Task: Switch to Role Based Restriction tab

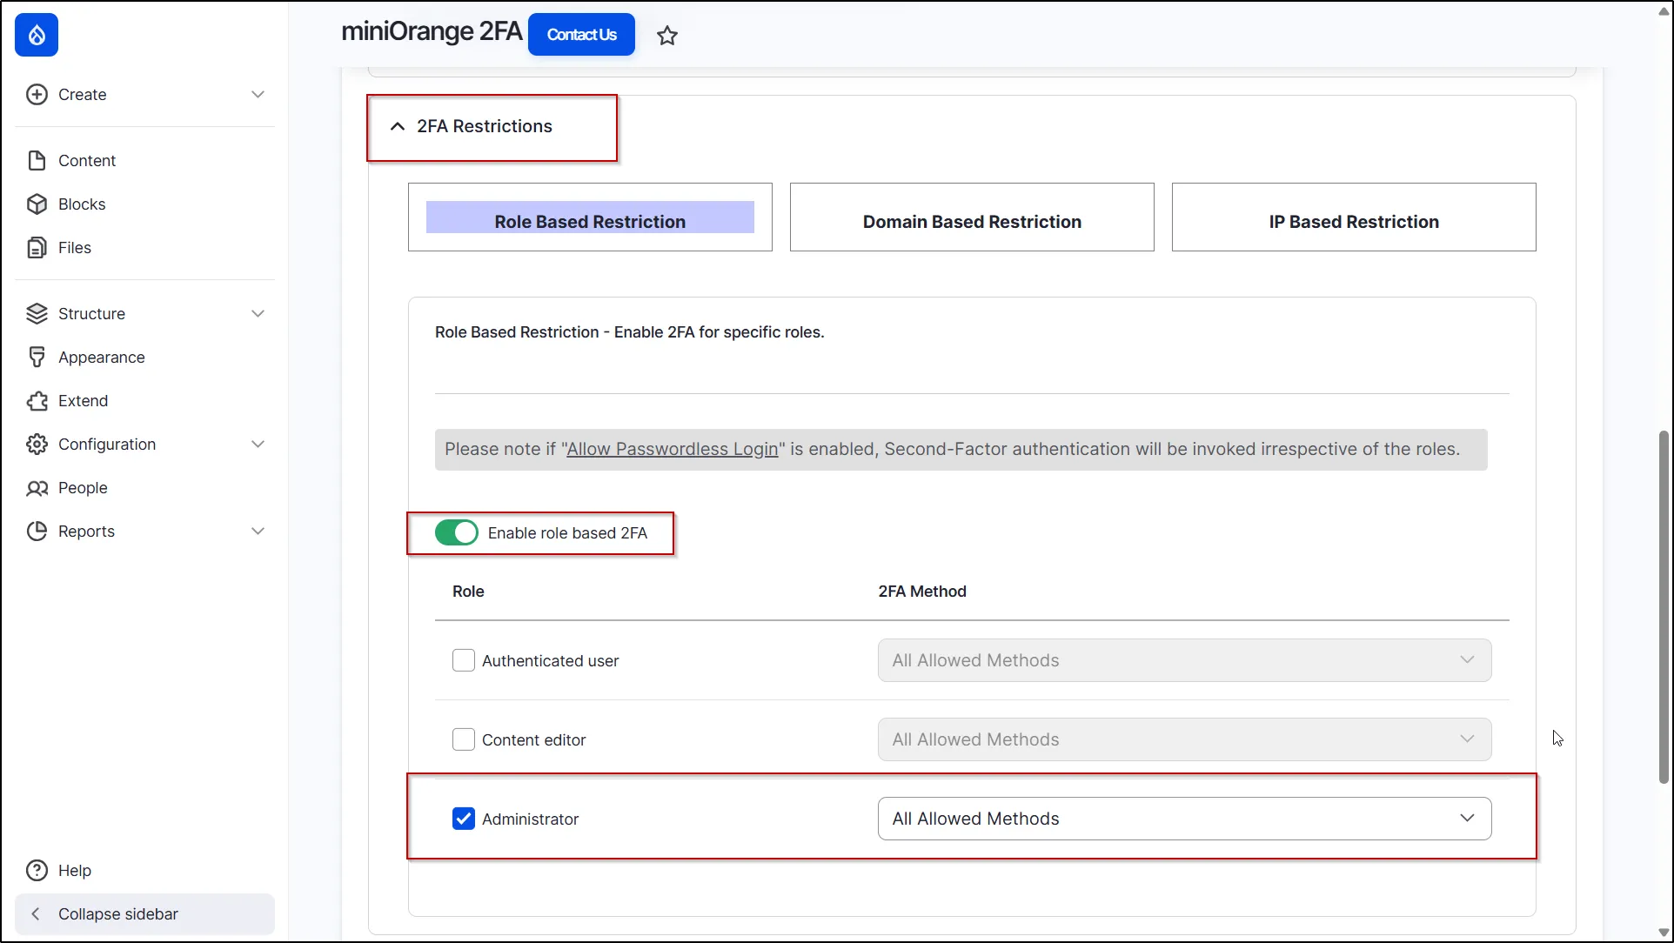Action: [x=590, y=217]
